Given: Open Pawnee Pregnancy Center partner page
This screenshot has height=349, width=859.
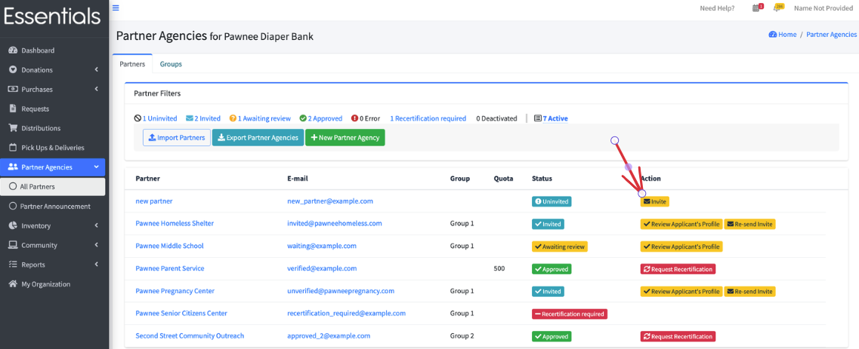Looking at the screenshot, I should [175, 290].
